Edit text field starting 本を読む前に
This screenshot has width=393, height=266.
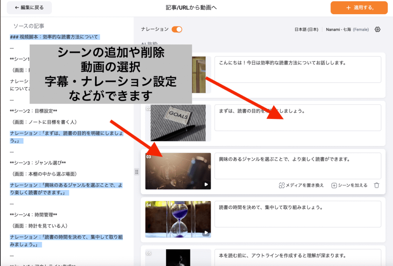tap(298, 258)
